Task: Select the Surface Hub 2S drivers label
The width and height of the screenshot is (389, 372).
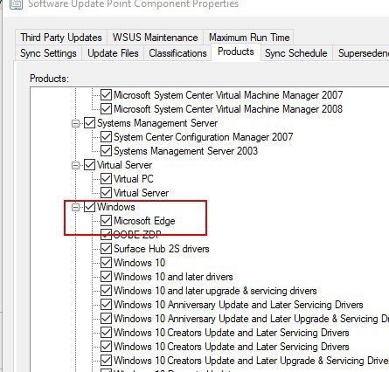Action: (162, 249)
